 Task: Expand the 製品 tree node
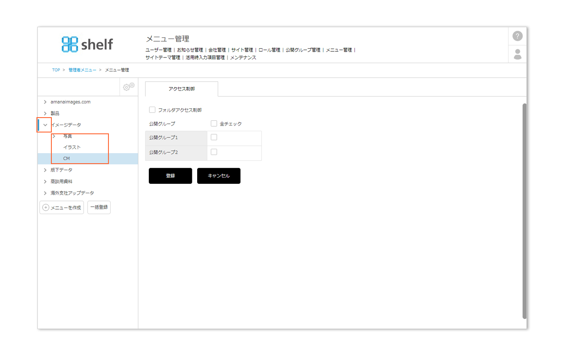(45, 113)
